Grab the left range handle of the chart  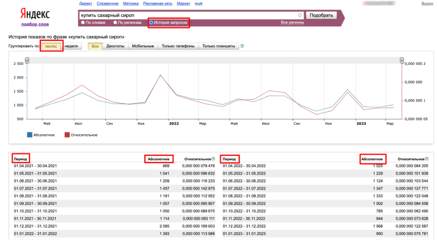27,60
